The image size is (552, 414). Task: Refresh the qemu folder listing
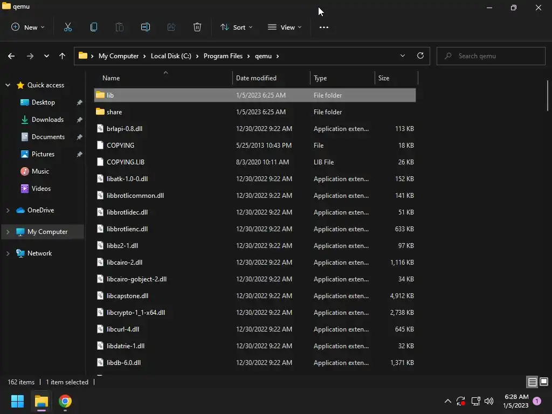[420, 56]
